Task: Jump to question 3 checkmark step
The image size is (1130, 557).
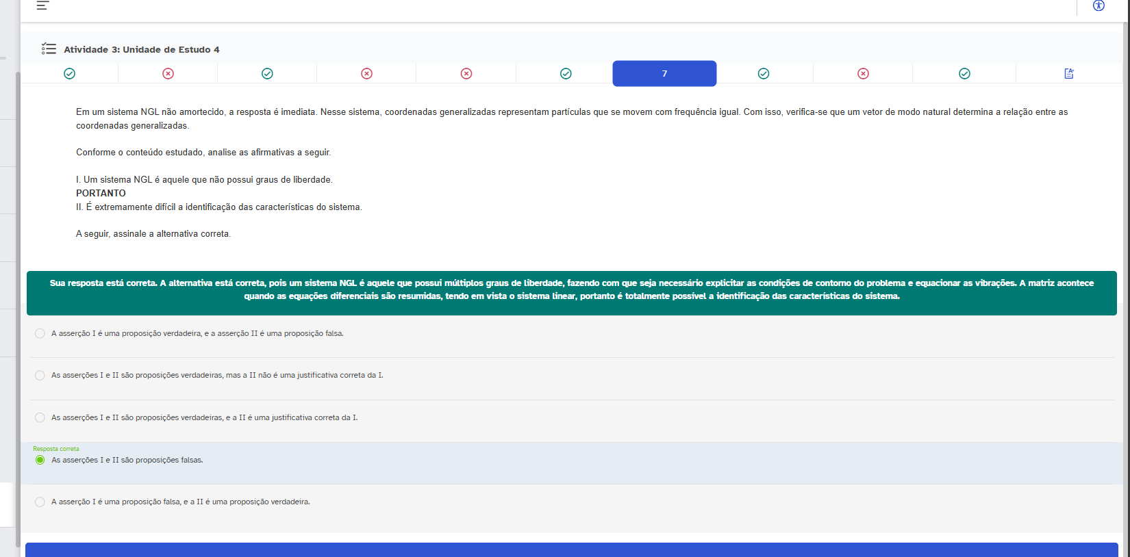Action: click(267, 73)
